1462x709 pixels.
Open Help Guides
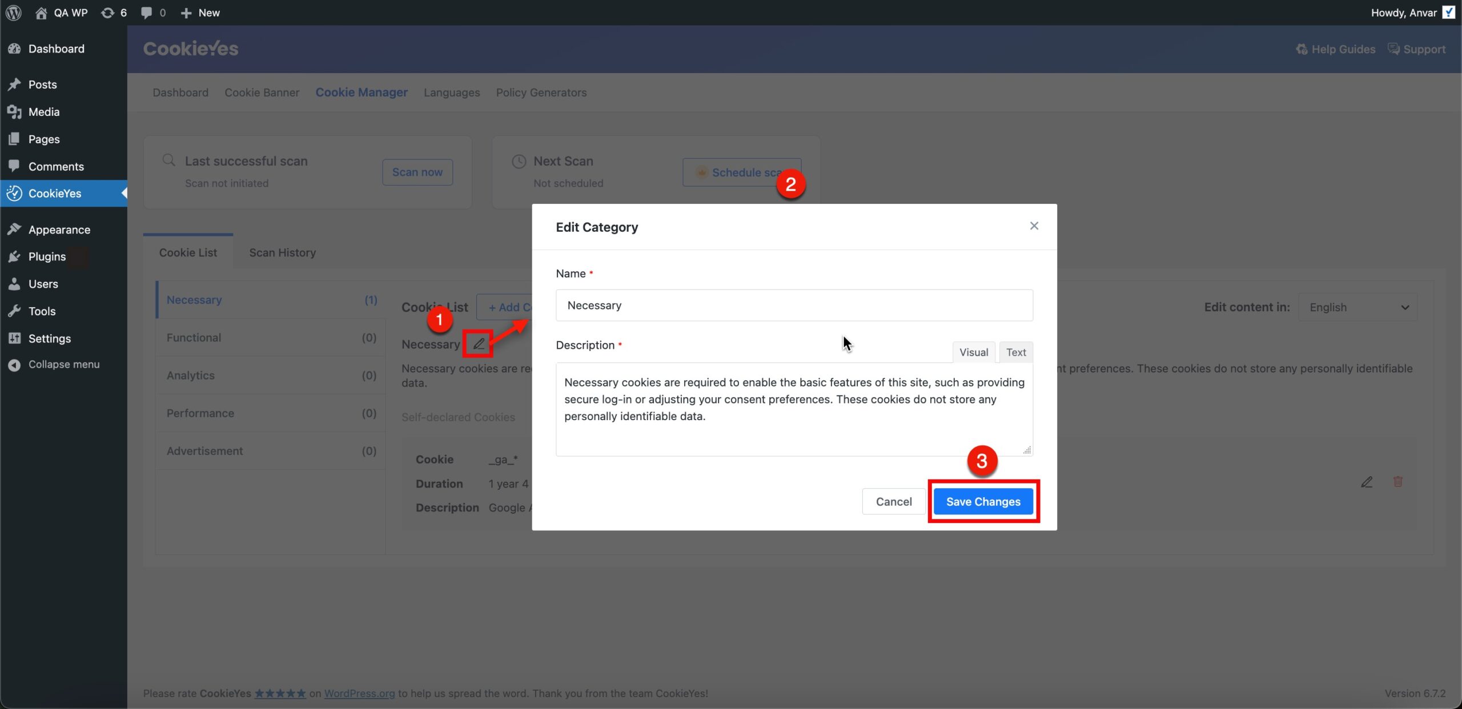point(1335,50)
